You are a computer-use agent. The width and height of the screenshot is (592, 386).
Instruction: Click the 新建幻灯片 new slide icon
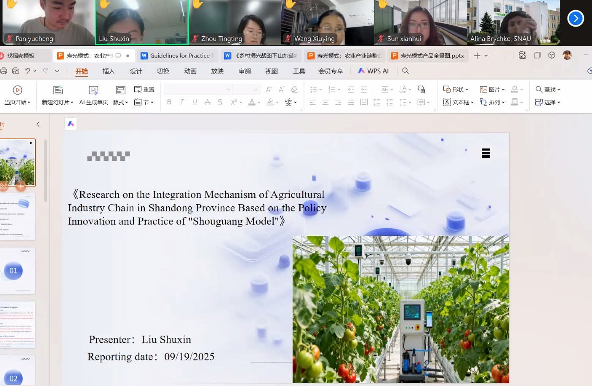58,90
